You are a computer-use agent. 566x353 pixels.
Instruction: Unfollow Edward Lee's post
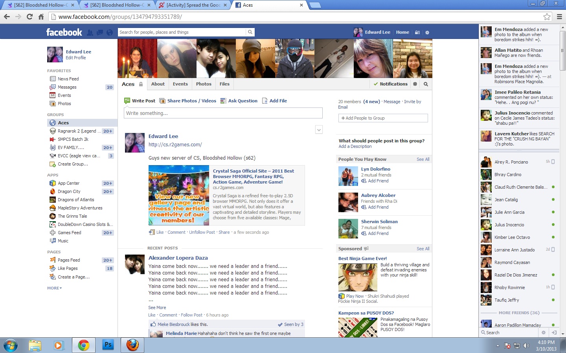(202, 232)
